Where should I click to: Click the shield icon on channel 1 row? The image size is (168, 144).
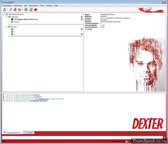(82, 29)
